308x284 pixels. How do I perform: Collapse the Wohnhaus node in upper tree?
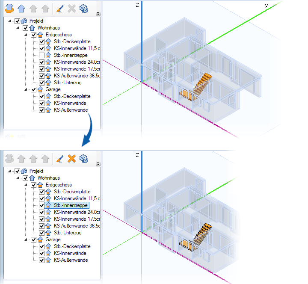pos(18,28)
